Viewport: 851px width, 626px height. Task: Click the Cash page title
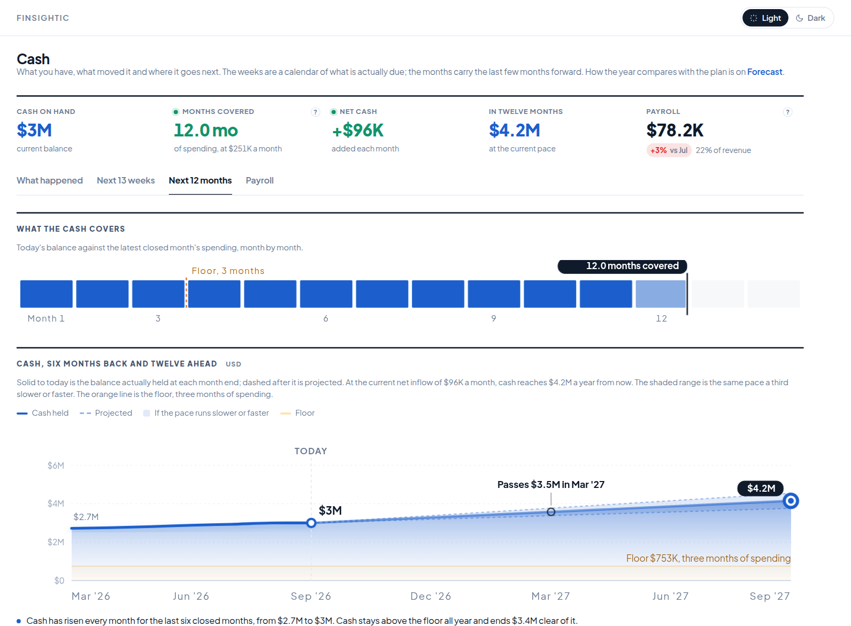[x=33, y=59]
